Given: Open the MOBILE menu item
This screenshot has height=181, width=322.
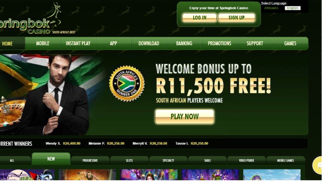Looking at the screenshot, I should pyautogui.click(x=43, y=44).
